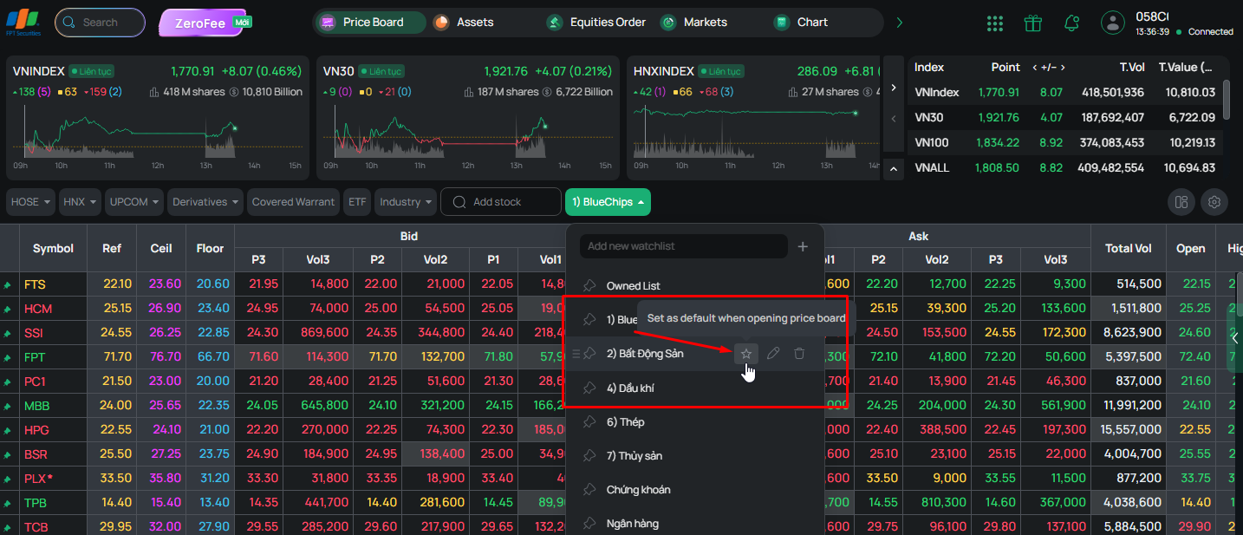Image resolution: width=1243 pixels, height=535 pixels.
Task: Click the pin icon on MBB row
Action: tap(8, 406)
